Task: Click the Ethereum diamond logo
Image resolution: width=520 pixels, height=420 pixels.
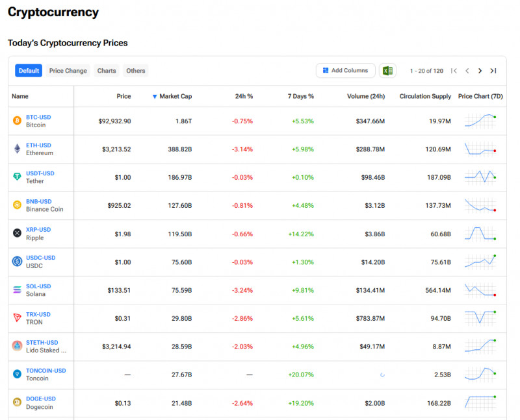Action: pos(17,149)
